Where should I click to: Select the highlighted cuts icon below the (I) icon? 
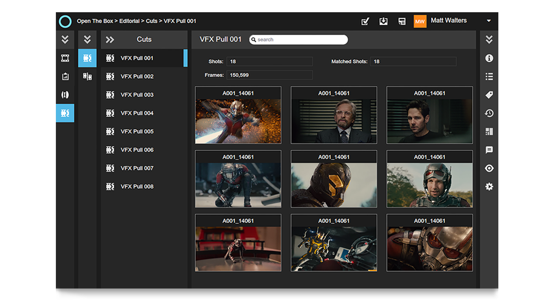point(65,113)
